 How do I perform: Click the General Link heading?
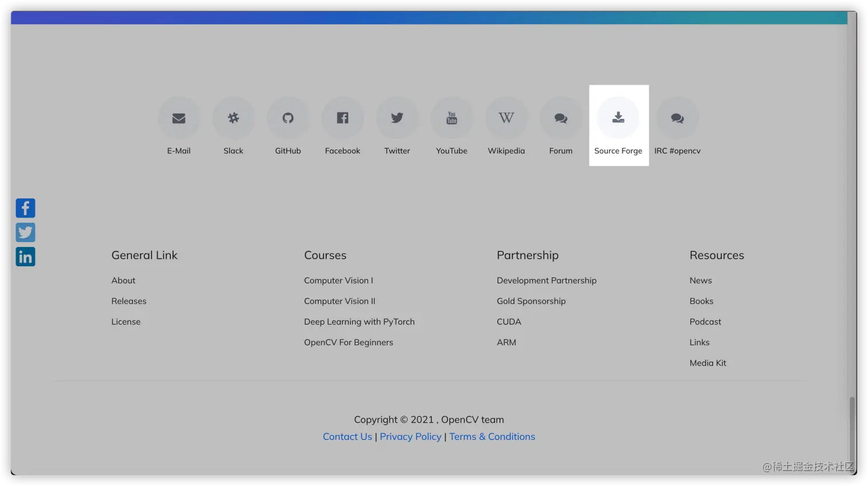click(144, 255)
